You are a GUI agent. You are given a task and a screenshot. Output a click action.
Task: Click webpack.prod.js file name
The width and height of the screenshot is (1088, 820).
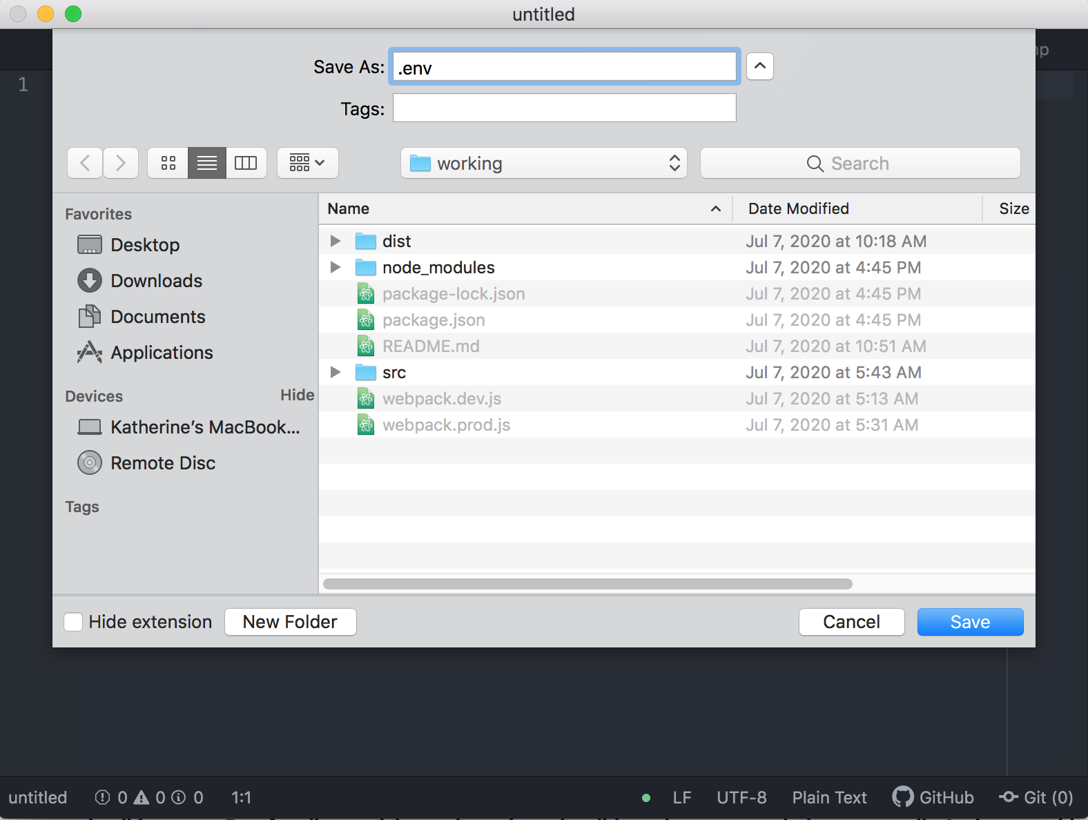446,425
